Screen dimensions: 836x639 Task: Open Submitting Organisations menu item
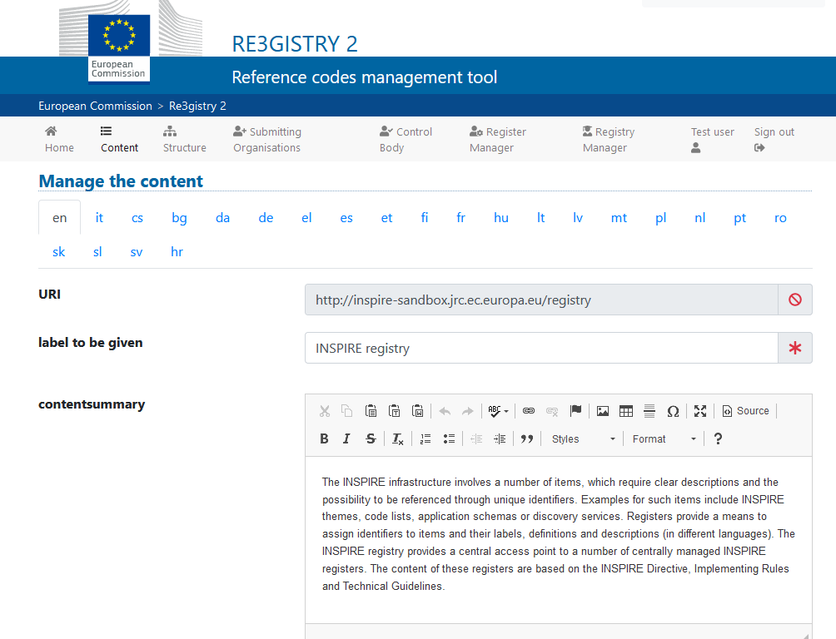pyautogui.click(x=267, y=139)
